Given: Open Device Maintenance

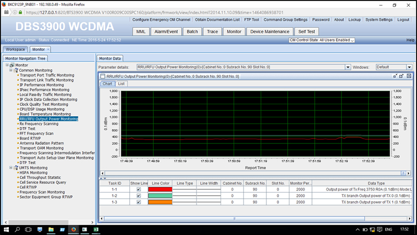Looking at the screenshot, I should tap(270, 32).
